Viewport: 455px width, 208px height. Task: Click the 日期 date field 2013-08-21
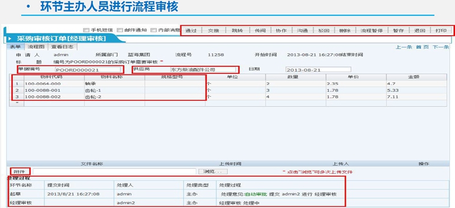coord(318,70)
